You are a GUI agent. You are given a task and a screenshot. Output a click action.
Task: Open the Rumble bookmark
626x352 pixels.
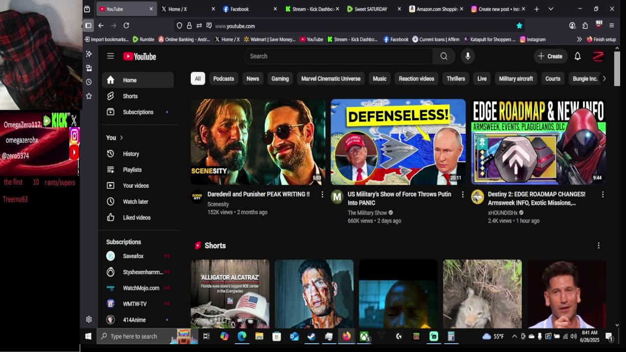143,39
